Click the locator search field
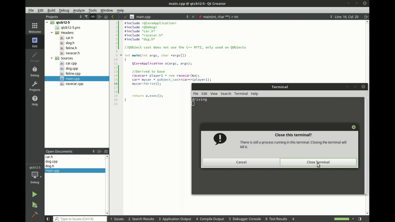This screenshot has width=395, height=222. pos(80,219)
